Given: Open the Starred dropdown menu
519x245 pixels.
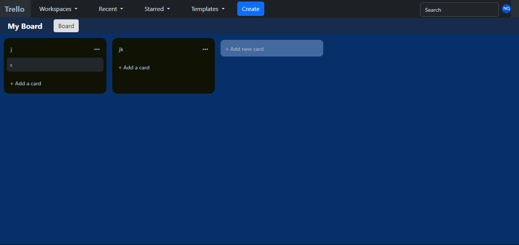Looking at the screenshot, I should point(157,9).
